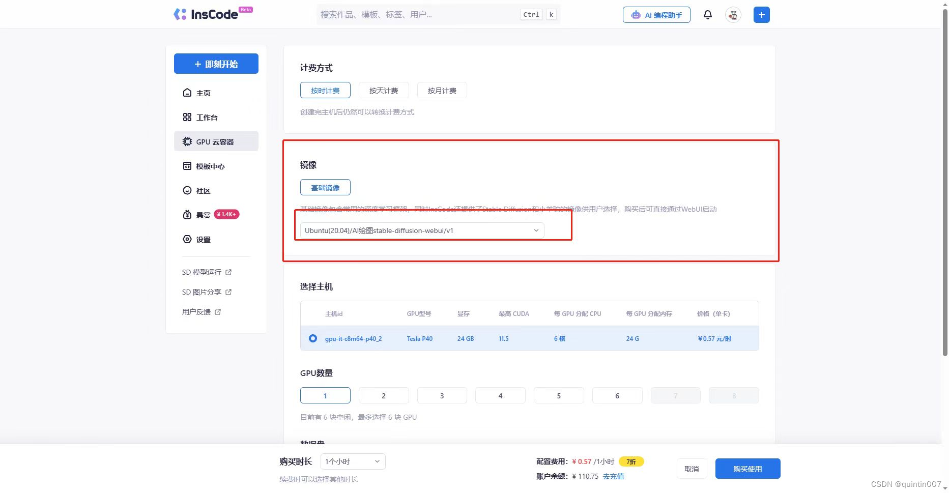The height and width of the screenshot is (493, 949).
Task: Click the page vertical scrollbar
Action: coord(945,183)
